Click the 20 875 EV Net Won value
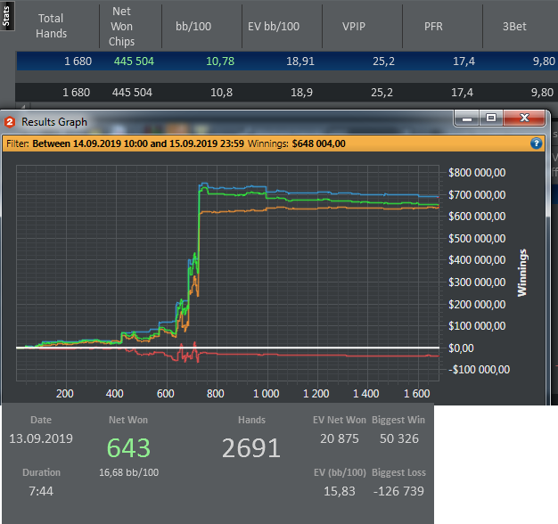The width and height of the screenshot is (558, 524). click(340, 438)
